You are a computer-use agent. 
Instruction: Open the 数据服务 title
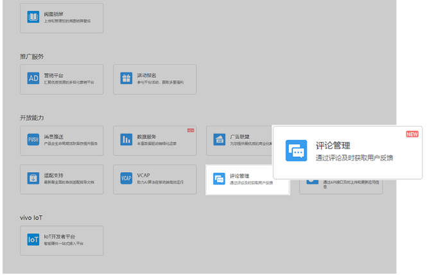146,137
